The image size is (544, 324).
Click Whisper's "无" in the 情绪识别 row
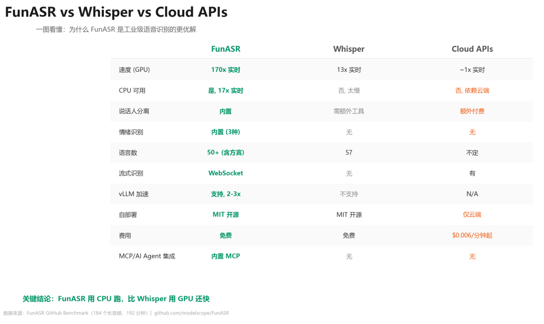coord(349,132)
